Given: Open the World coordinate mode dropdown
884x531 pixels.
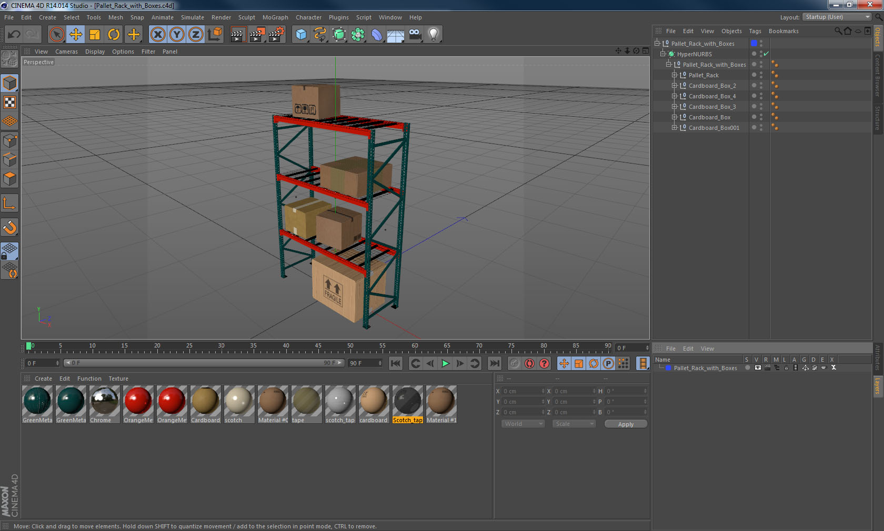Looking at the screenshot, I should coord(523,424).
